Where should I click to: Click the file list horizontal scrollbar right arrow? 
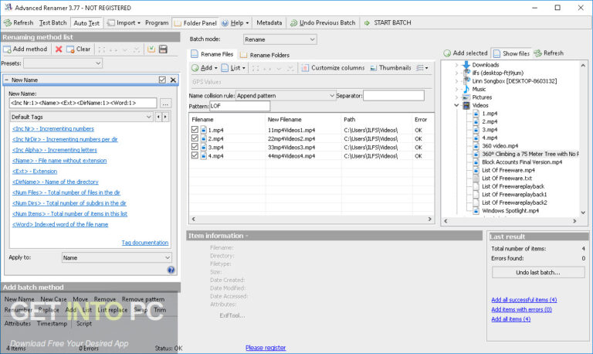point(429,219)
